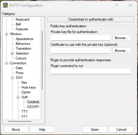Select the Auth category
Image resolution: width=138 pixels, height=135 pixels.
click(x=25, y=97)
